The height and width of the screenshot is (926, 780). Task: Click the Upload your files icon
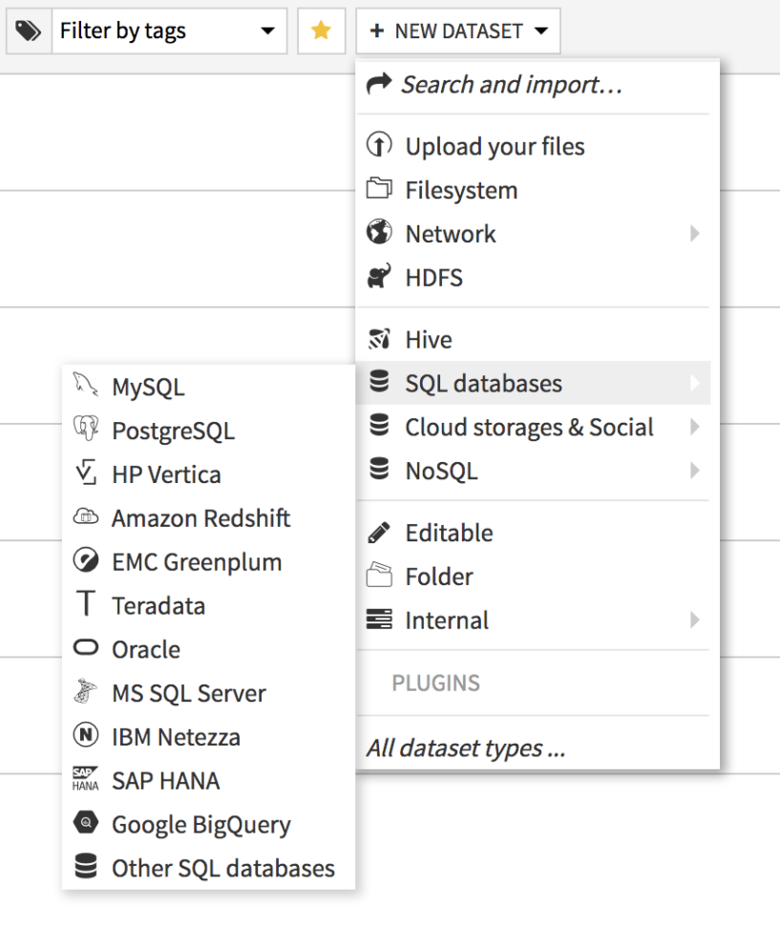tap(379, 144)
